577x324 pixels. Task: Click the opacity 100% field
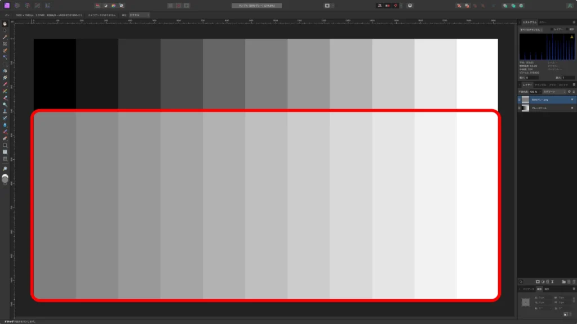pyautogui.click(x=534, y=92)
